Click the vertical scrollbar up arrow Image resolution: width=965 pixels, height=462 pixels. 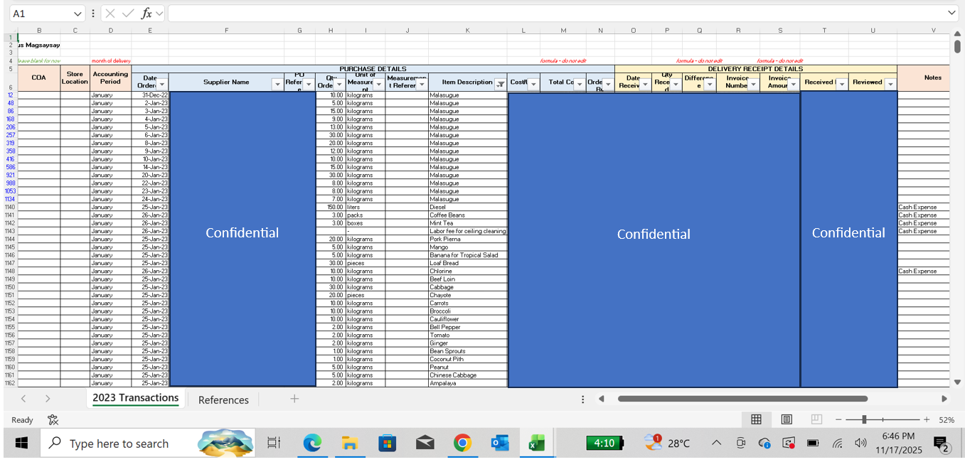956,34
